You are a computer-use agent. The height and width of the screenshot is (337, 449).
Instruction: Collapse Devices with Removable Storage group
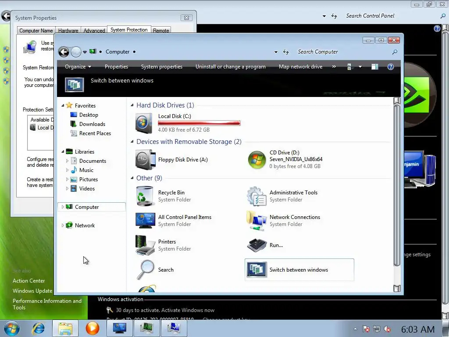132,142
